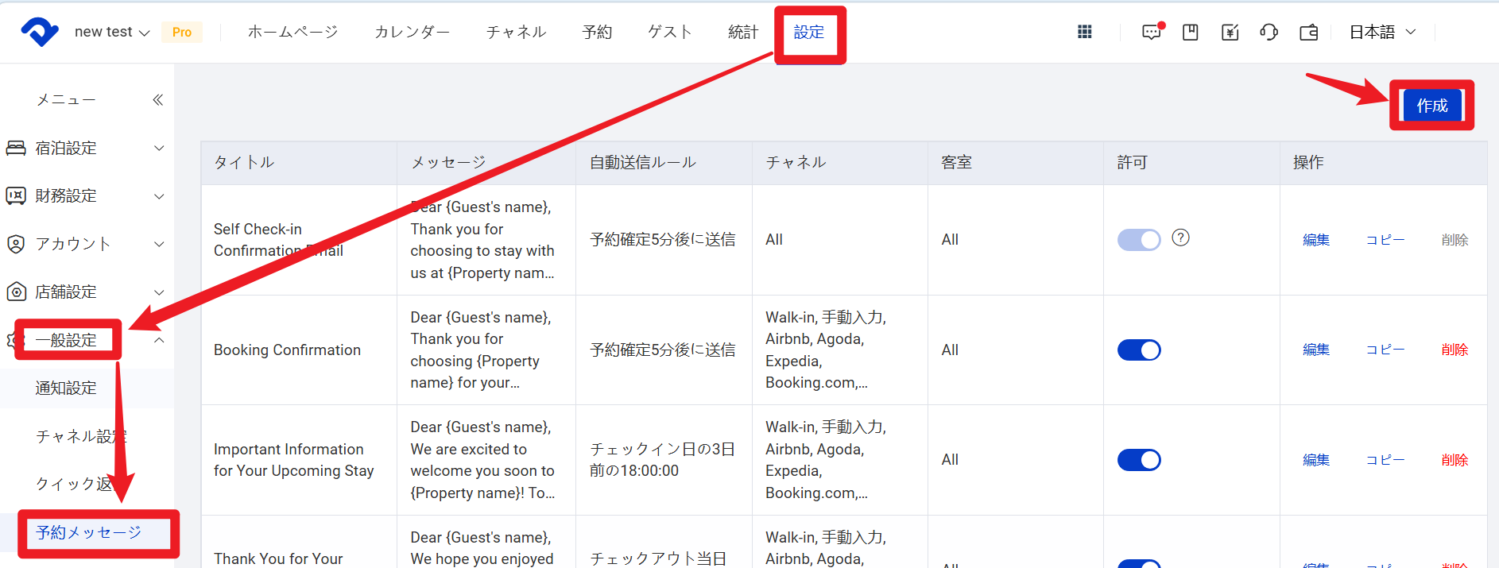
Task: Open the カレンダー tab
Action: coord(412,32)
